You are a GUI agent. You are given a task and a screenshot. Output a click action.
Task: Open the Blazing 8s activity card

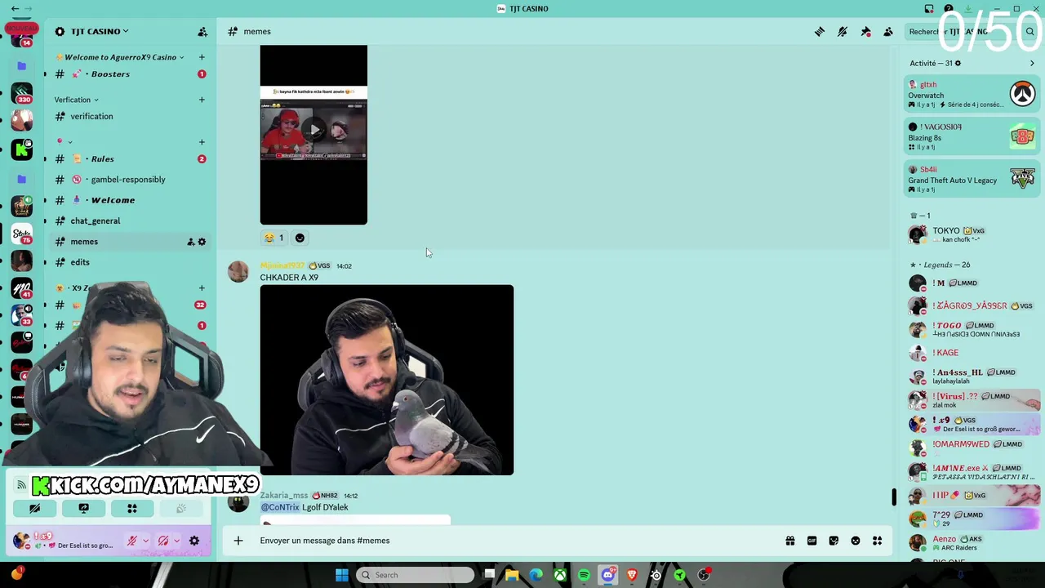coord(972,137)
